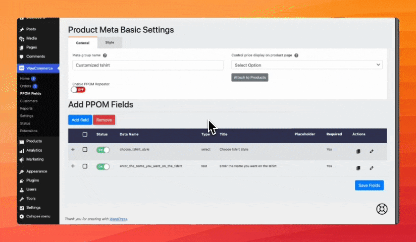Click the Analytics bar chart icon

click(22, 151)
